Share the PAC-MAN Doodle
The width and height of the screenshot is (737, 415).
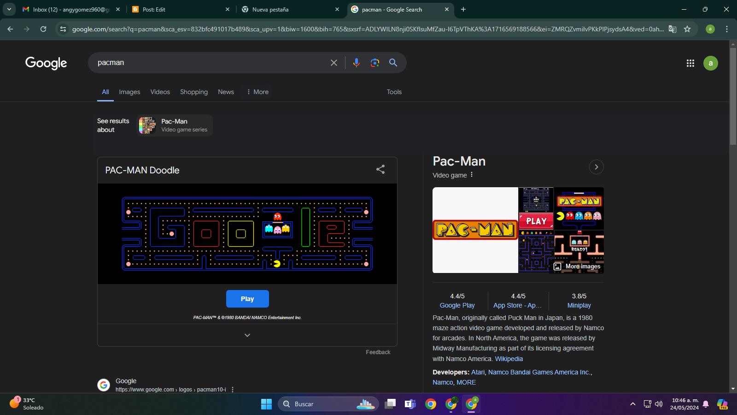pos(380,170)
